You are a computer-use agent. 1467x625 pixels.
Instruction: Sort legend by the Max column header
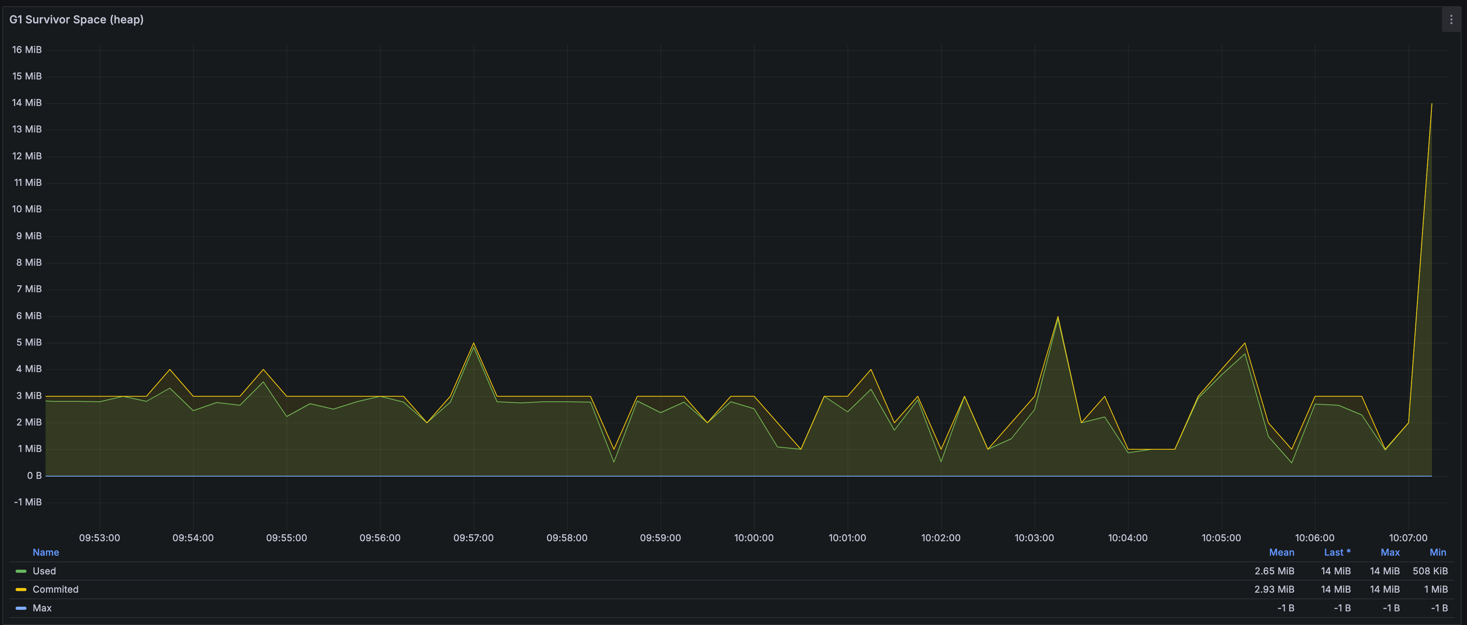(1389, 552)
